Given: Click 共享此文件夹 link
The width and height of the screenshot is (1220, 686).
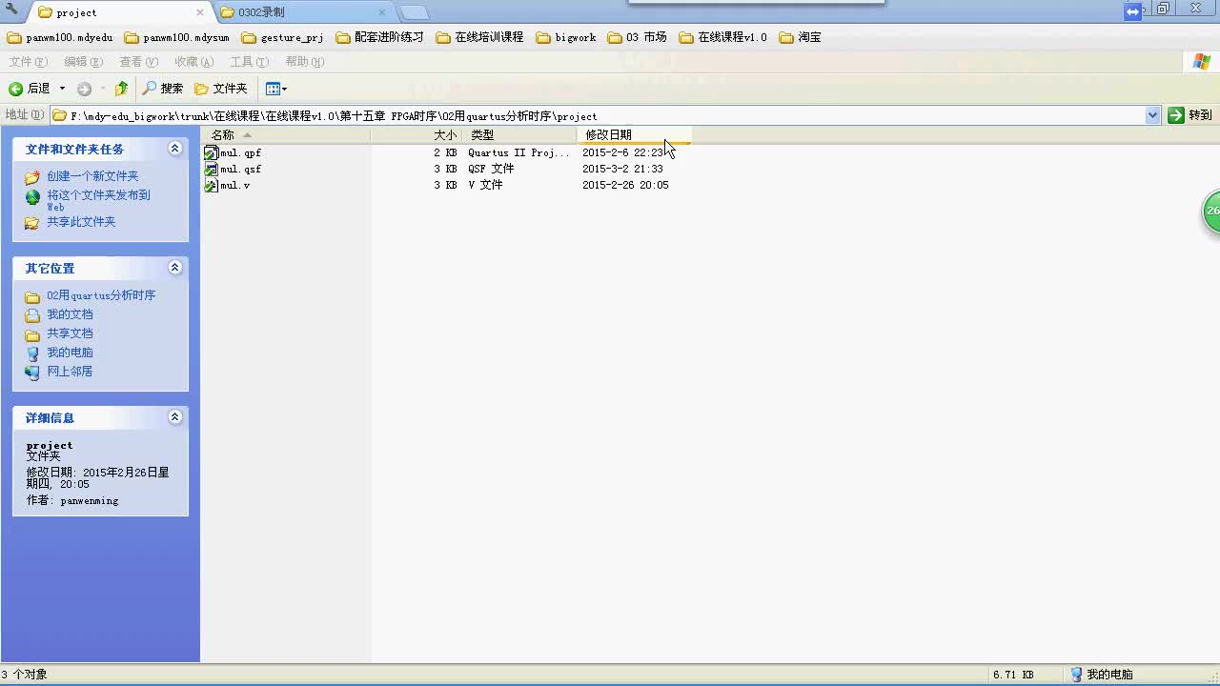Looking at the screenshot, I should click(x=81, y=222).
